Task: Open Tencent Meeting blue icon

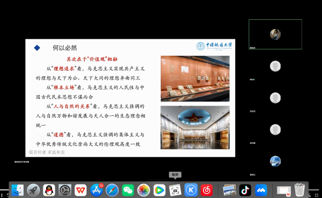Action: click(x=261, y=190)
